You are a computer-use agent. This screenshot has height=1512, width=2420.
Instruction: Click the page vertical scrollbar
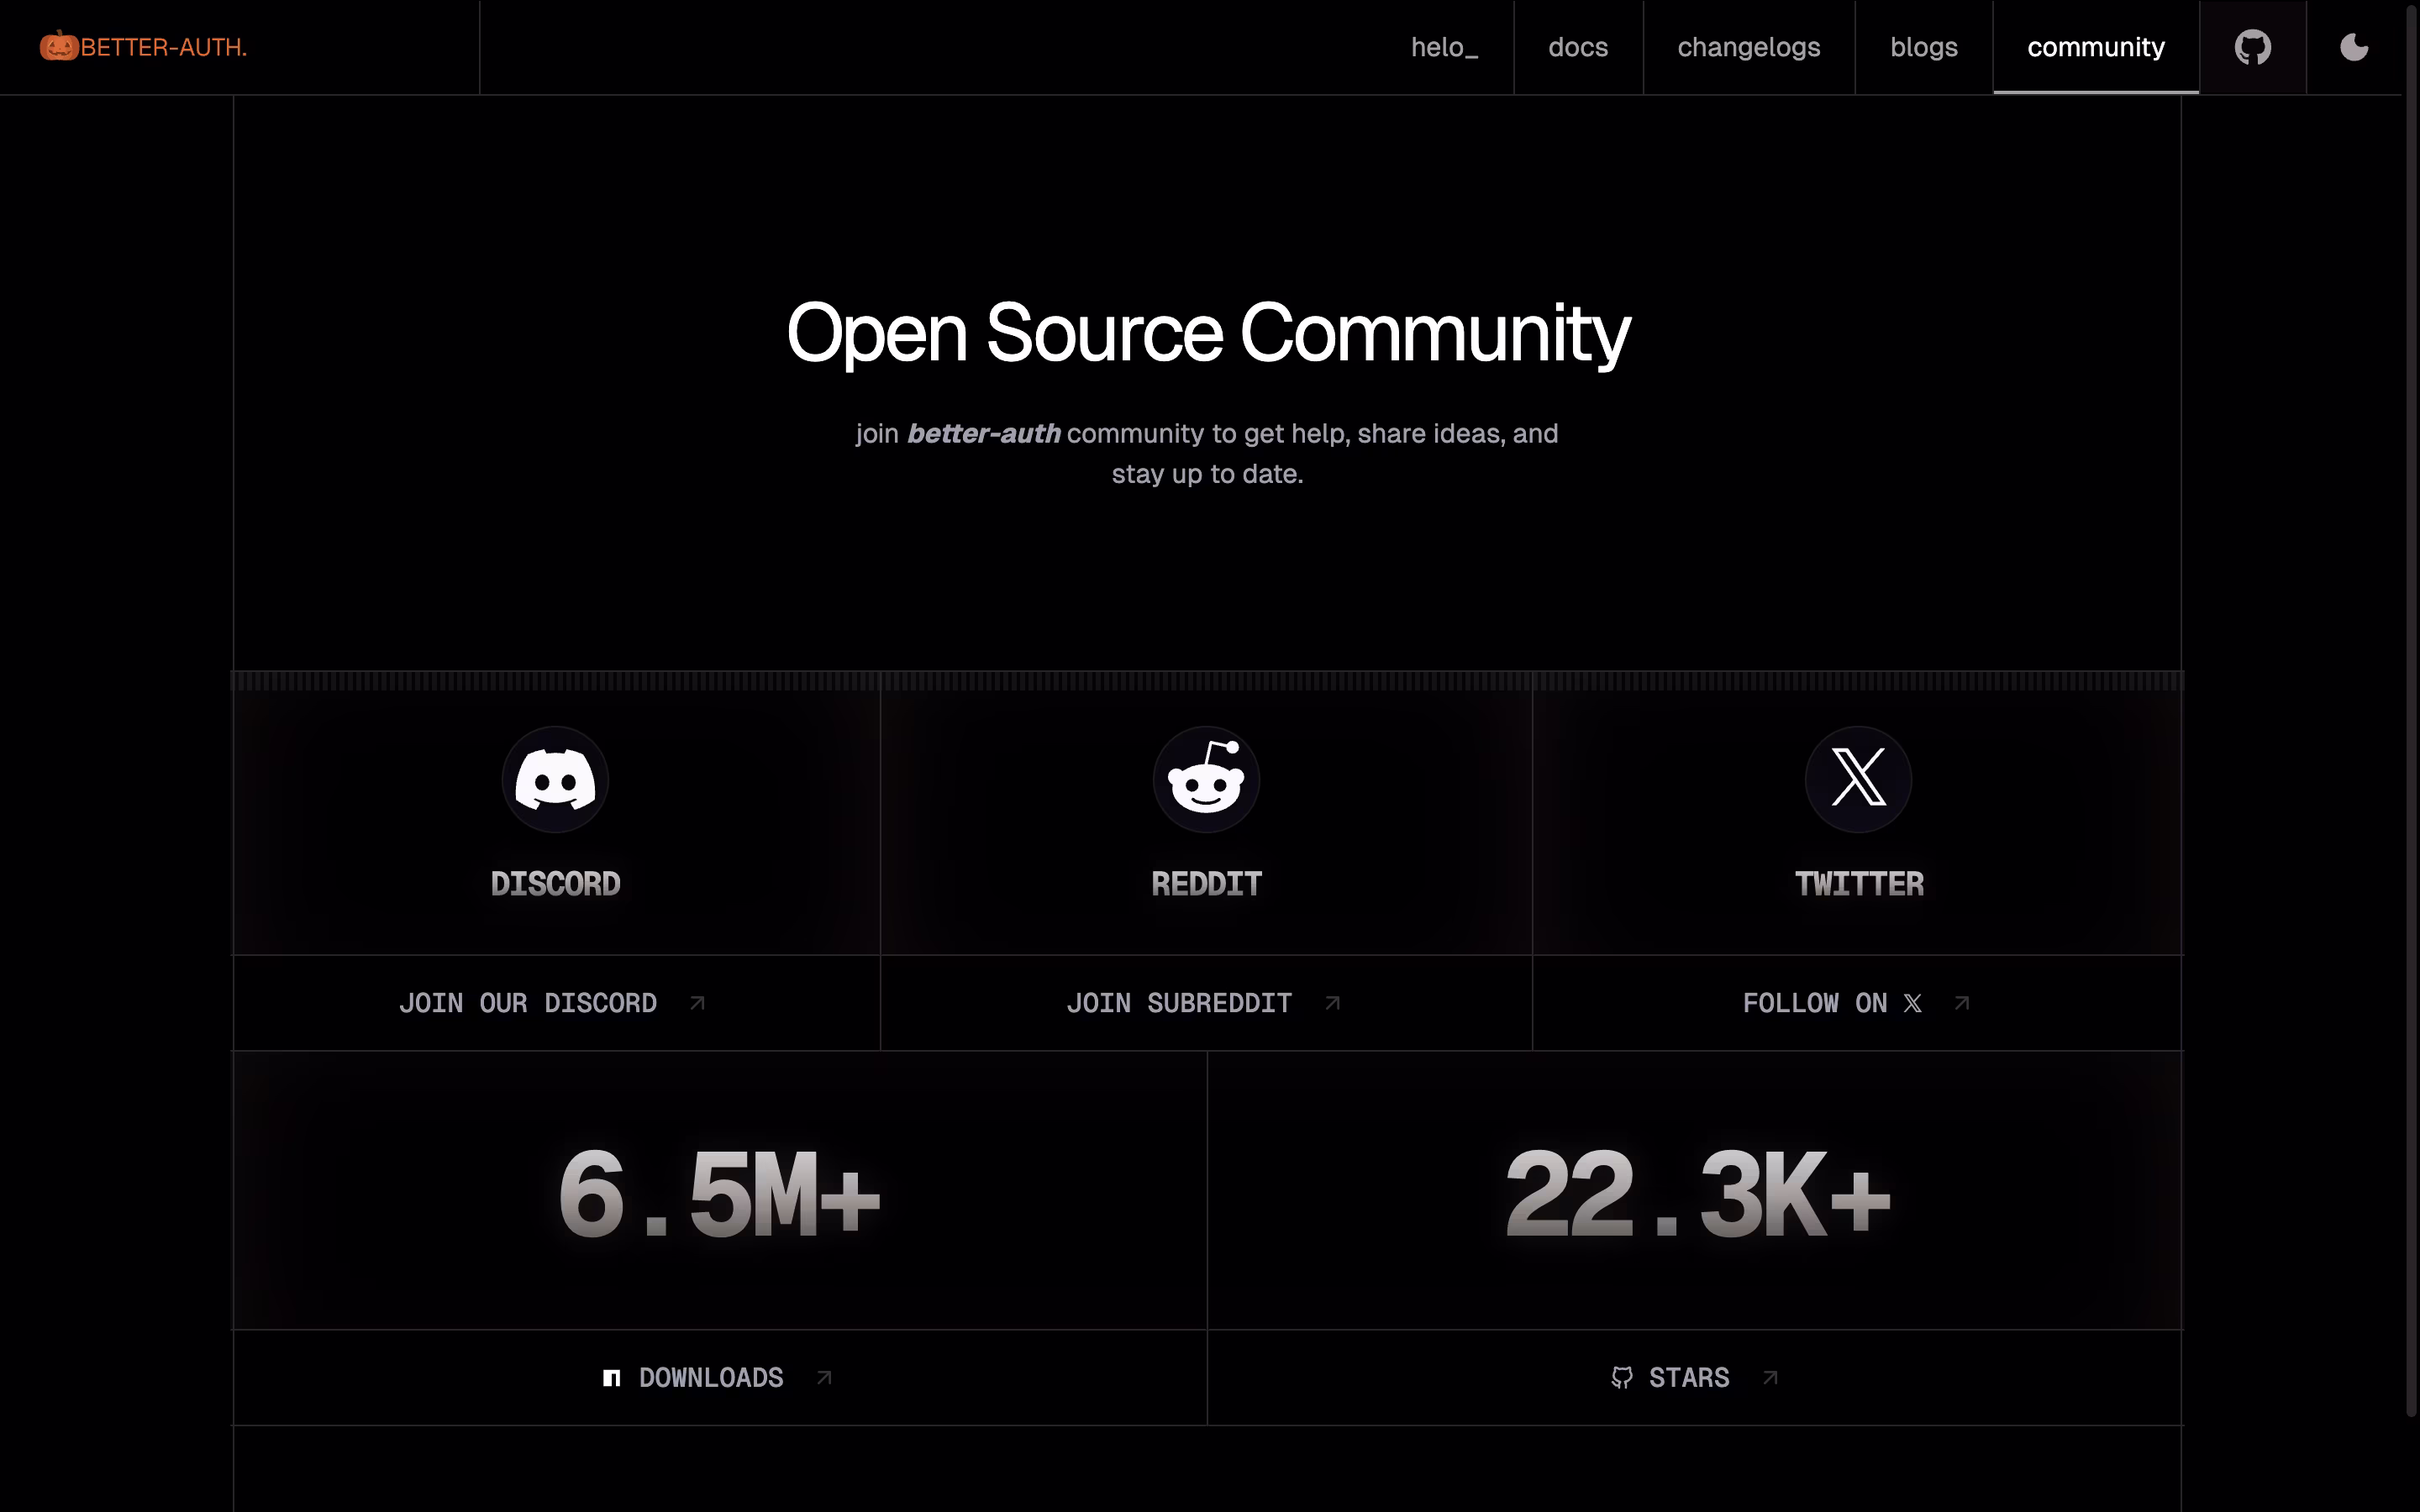point(2410,710)
